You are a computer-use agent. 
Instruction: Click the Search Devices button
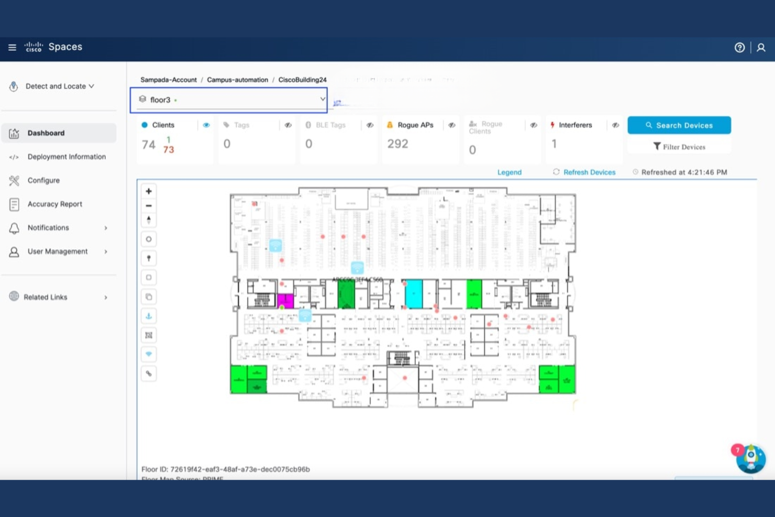click(x=679, y=125)
